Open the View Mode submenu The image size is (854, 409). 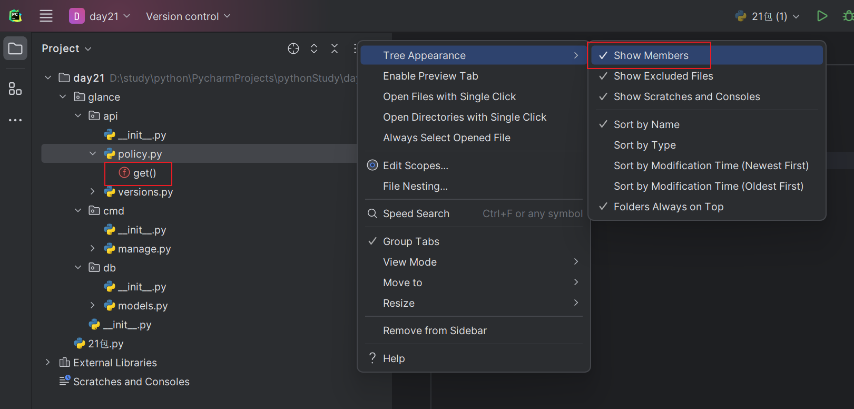(x=410, y=262)
